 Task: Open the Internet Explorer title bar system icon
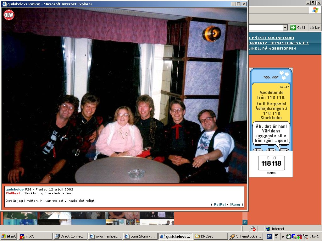4,4
